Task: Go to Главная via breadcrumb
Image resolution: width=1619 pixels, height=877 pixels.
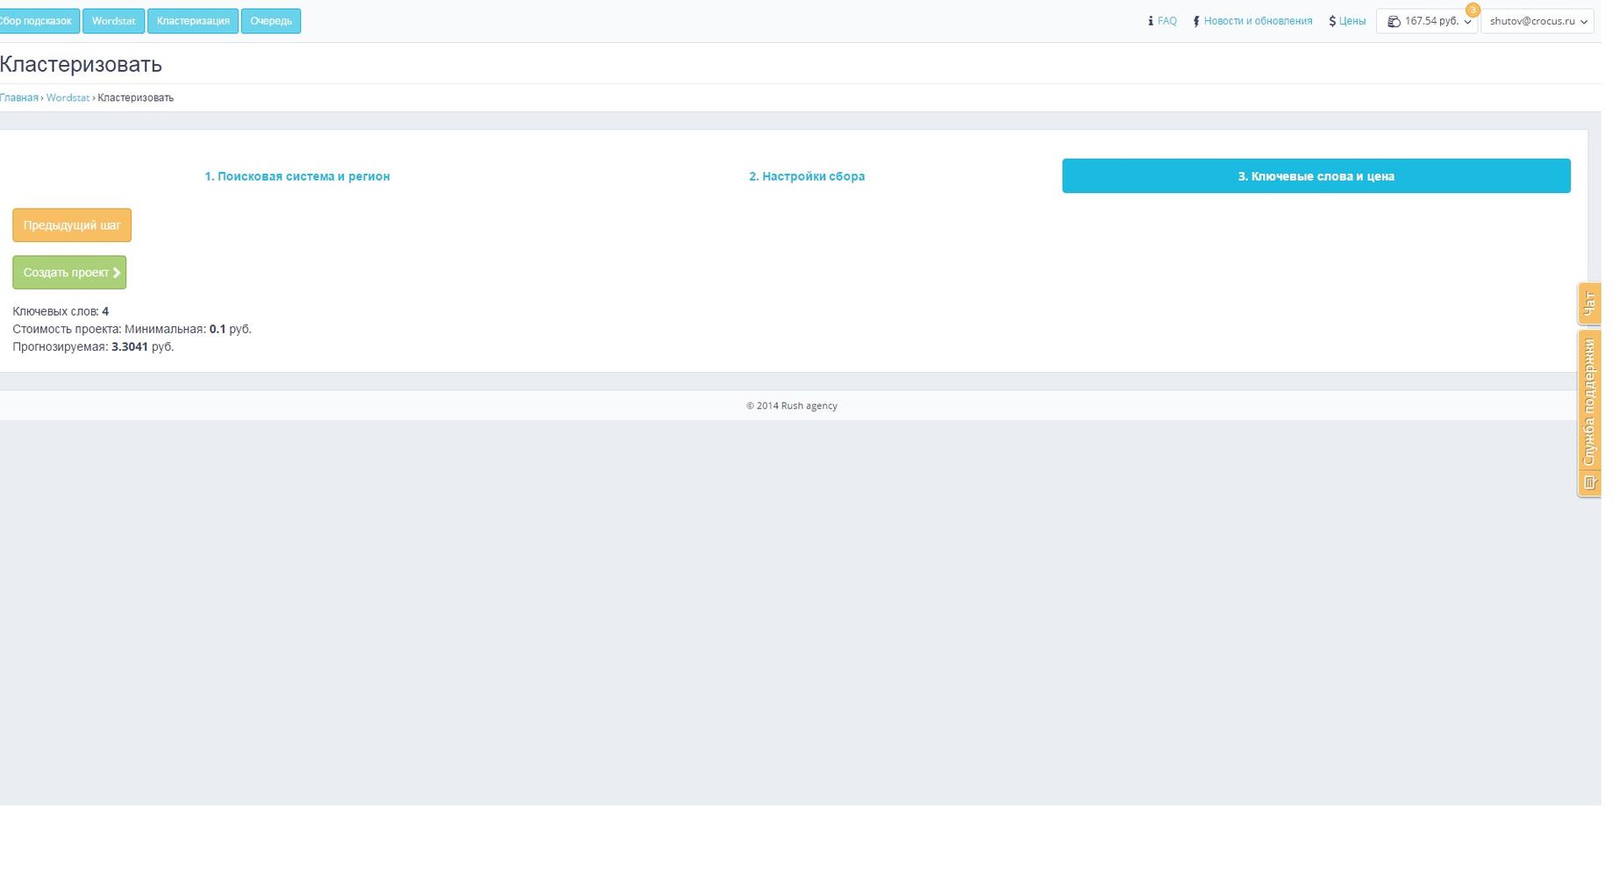Action: 19,98
